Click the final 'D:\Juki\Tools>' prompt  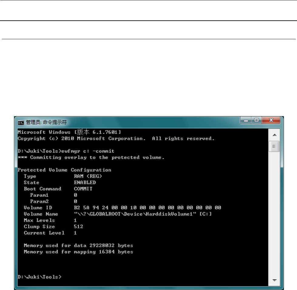pyautogui.click(x=39, y=277)
